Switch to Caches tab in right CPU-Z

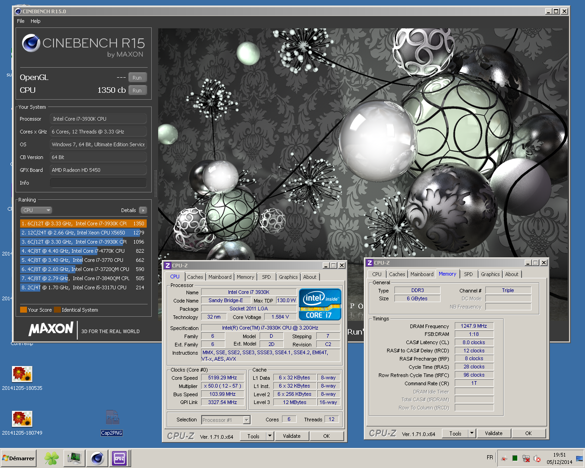tap(397, 274)
